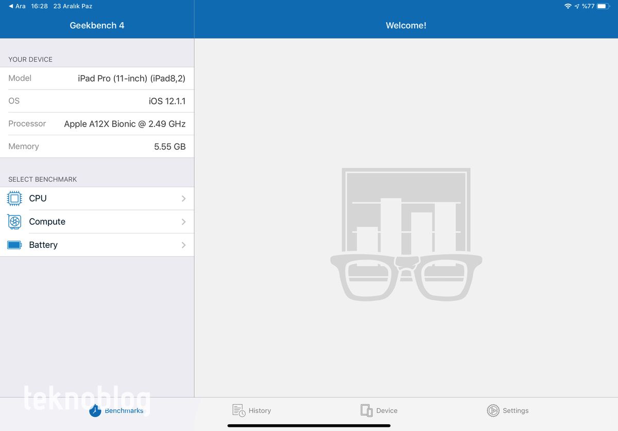Tap the Settings gear icon
Image resolution: width=618 pixels, height=431 pixels.
click(x=493, y=410)
